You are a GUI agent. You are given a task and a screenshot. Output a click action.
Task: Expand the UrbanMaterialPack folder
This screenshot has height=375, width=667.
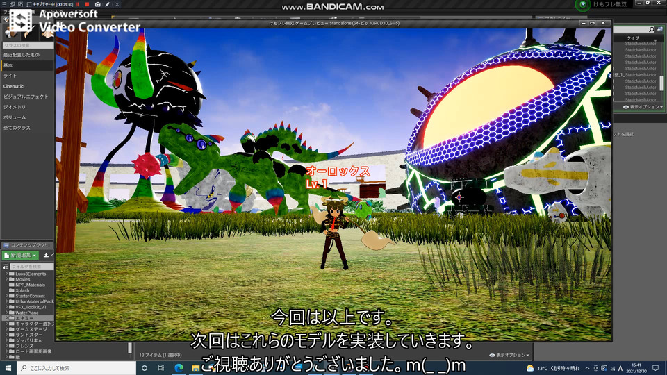pos(6,301)
